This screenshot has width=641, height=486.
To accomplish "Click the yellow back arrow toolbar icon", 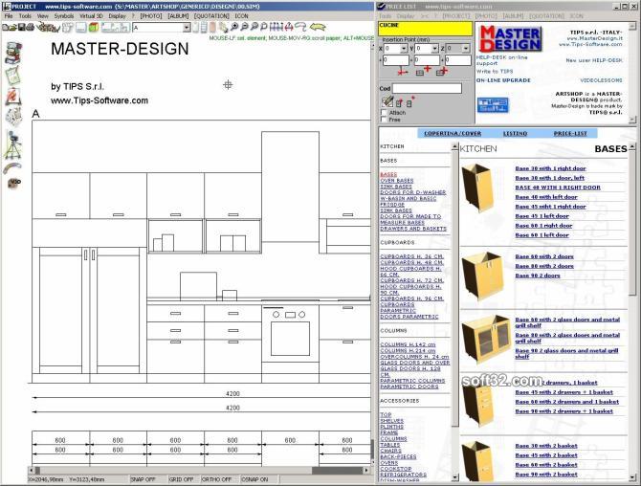I will pos(318,28).
